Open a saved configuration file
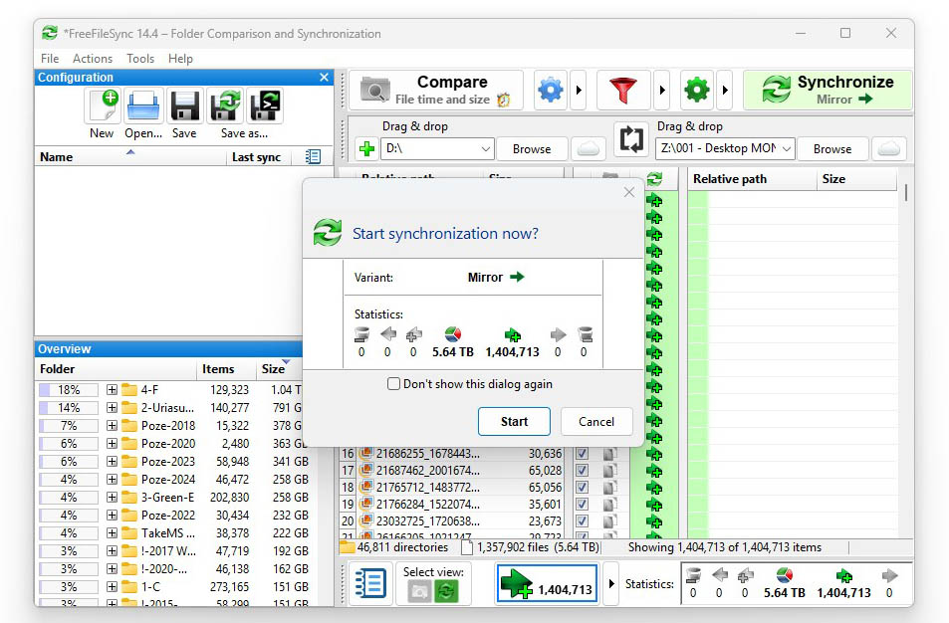The width and height of the screenshot is (949, 623). click(143, 106)
